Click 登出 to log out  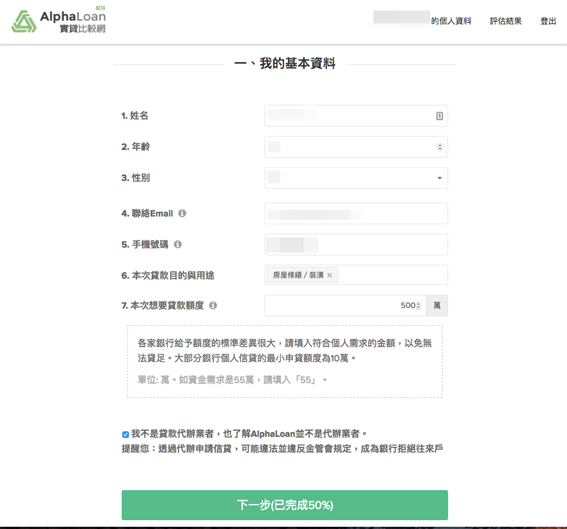[548, 21]
